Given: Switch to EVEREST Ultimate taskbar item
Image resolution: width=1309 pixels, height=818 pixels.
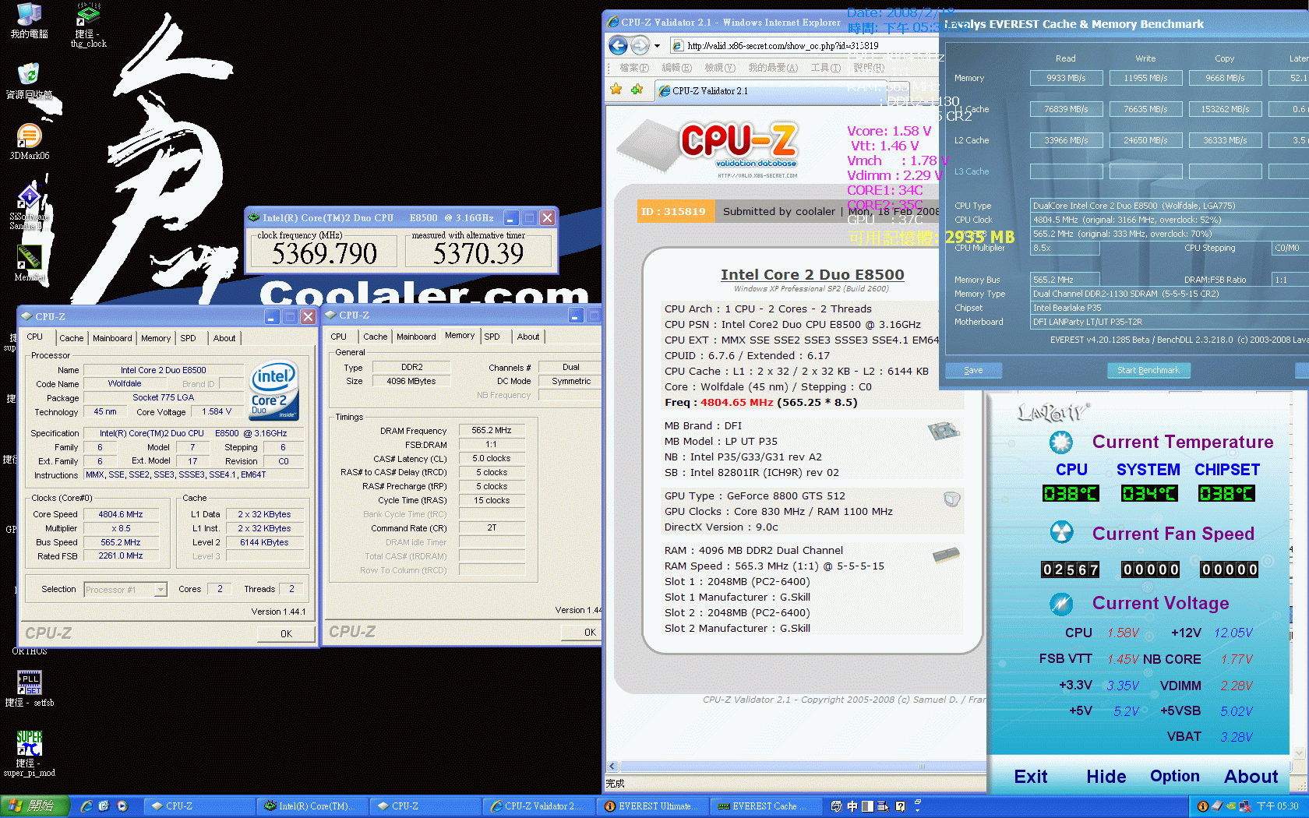Looking at the screenshot, I should (x=654, y=806).
